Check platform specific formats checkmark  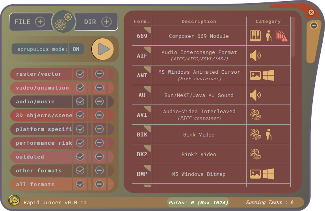(80, 129)
